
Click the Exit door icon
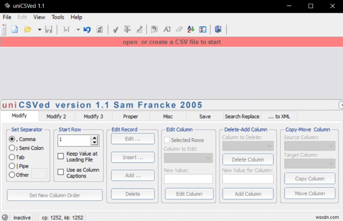pos(218,29)
